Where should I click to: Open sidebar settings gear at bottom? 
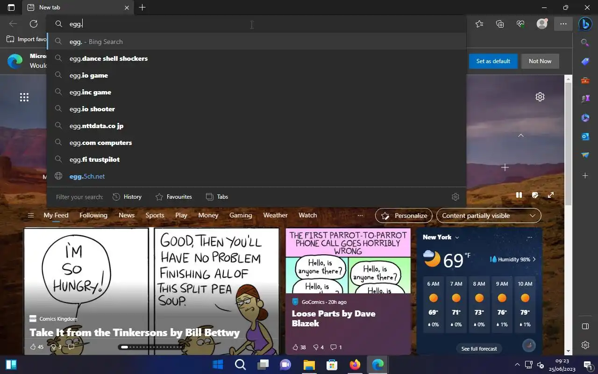[585, 345]
